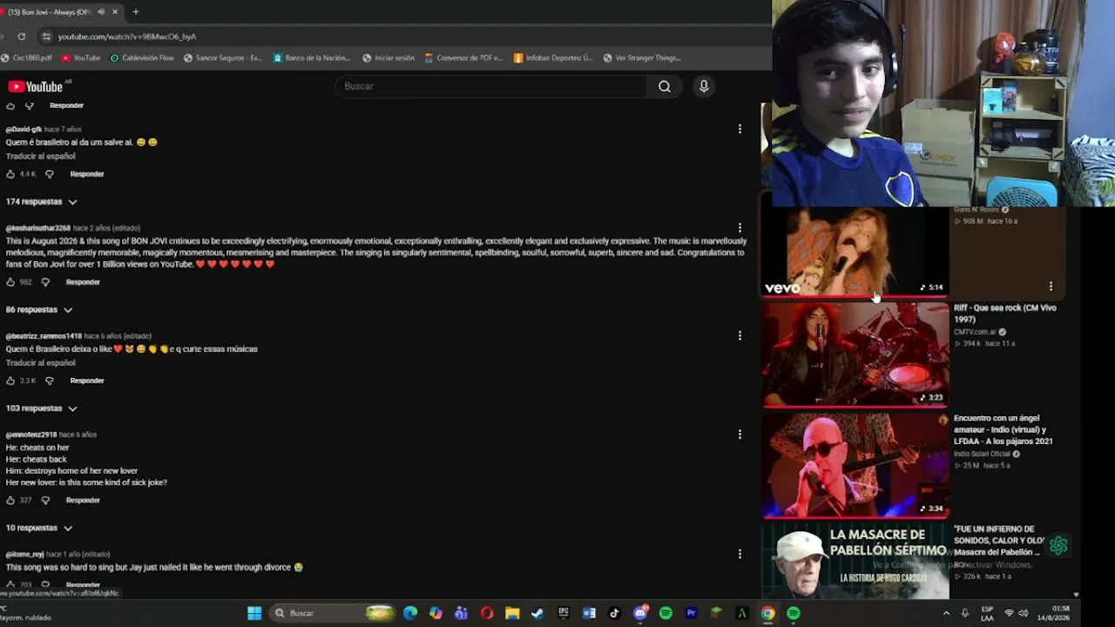
Task: Start a search with the magnifier button
Action: tap(665, 86)
